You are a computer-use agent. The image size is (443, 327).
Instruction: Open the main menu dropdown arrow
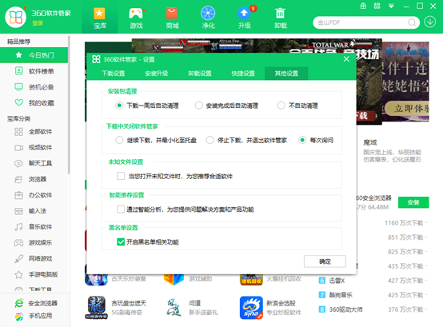click(391, 6)
